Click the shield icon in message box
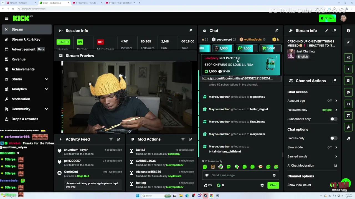This screenshot has height=199, width=355. pyautogui.click(x=207, y=175)
